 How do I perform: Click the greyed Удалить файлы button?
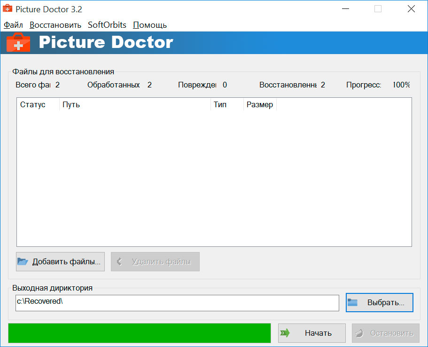click(x=155, y=261)
